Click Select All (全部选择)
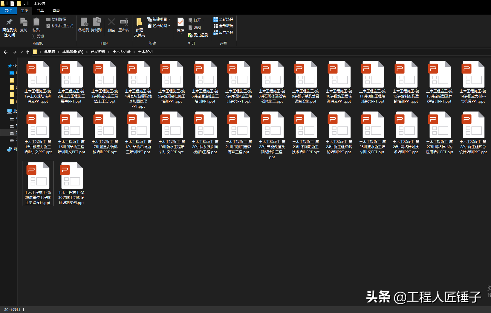491x313 pixels. pos(224,19)
